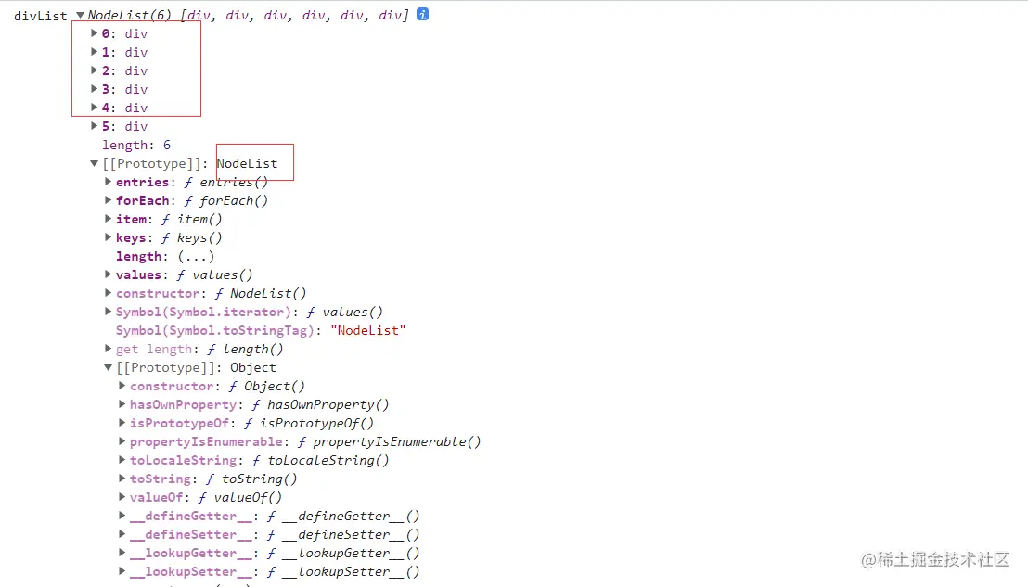Click the f Object() constructor value

pyautogui.click(x=267, y=387)
